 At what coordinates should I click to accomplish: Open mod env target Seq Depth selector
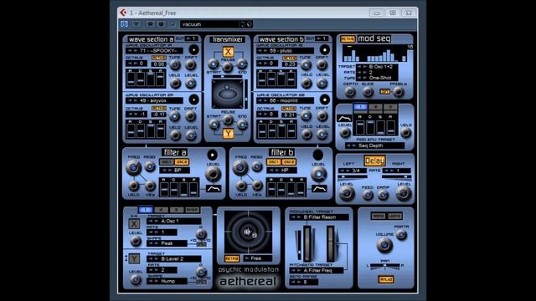tap(374, 145)
